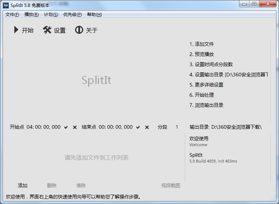Click the output path D:\360安全浏览器下载\

coord(236,127)
